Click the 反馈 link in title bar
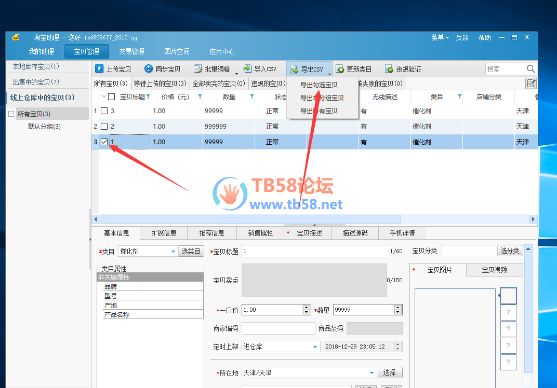Image resolution: width=557 pixels, height=388 pixels. pos(462,37)
